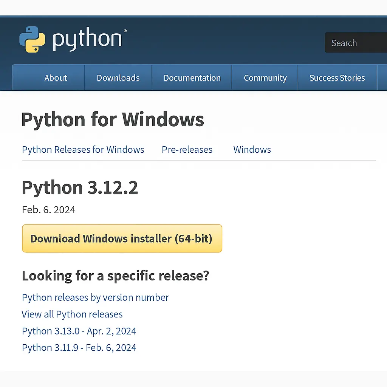
Task: Click the Python 3.12.2 version heading
Action: (x=80, y=187)
